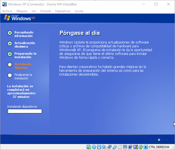Click the network adapters status icon
The image size is (175, 150).
pos(109,147)
